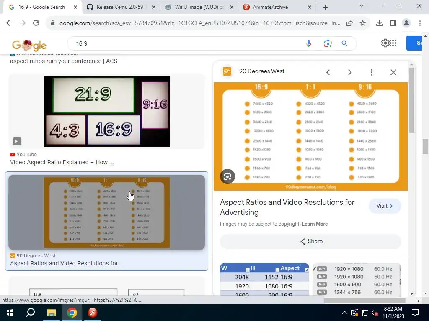The image size is (429, 321).
Task: Go back to the previous page
Action: coord(9,23)
